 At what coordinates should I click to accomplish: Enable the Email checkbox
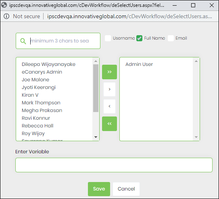pyautogui.click(x=171, y=38)
